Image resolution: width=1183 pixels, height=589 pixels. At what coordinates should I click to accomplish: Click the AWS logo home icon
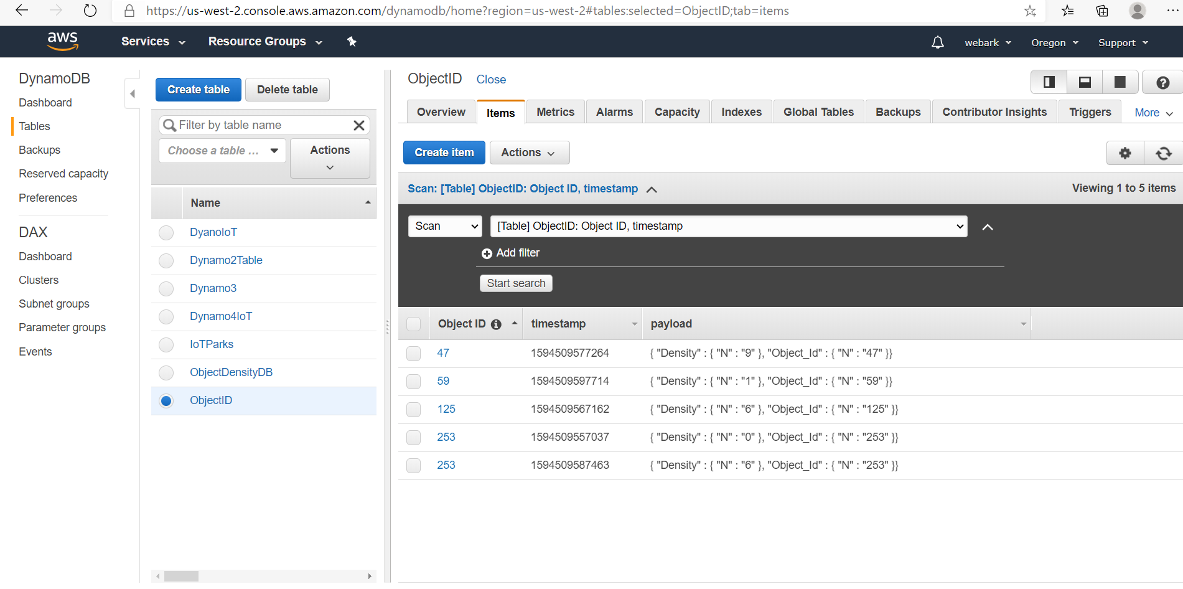click(x=63, y=41)
